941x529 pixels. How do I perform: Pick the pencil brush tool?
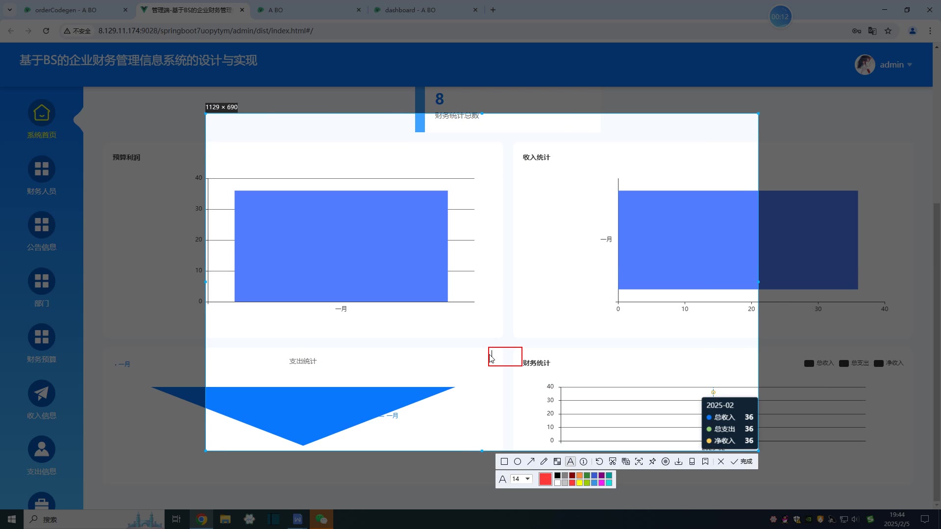click(544, 461)
